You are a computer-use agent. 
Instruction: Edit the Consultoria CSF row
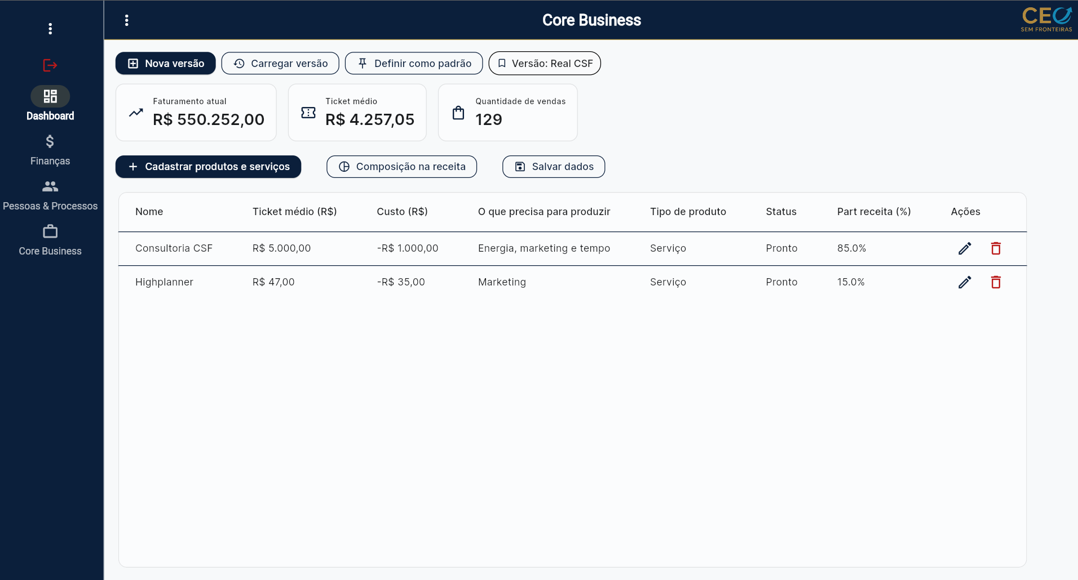(965, 248)
